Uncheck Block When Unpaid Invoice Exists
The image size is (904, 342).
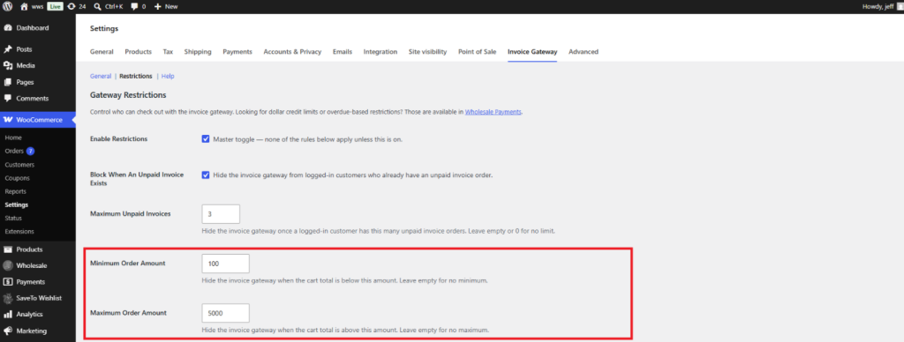pos(206,175)
